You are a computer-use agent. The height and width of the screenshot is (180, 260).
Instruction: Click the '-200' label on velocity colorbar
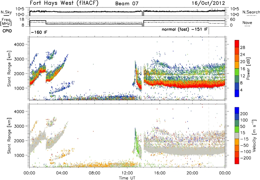pos(246,158)
